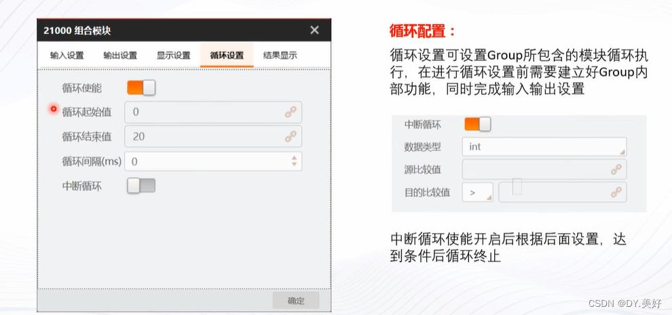Select the 循环设置 tab

[227, 56]
